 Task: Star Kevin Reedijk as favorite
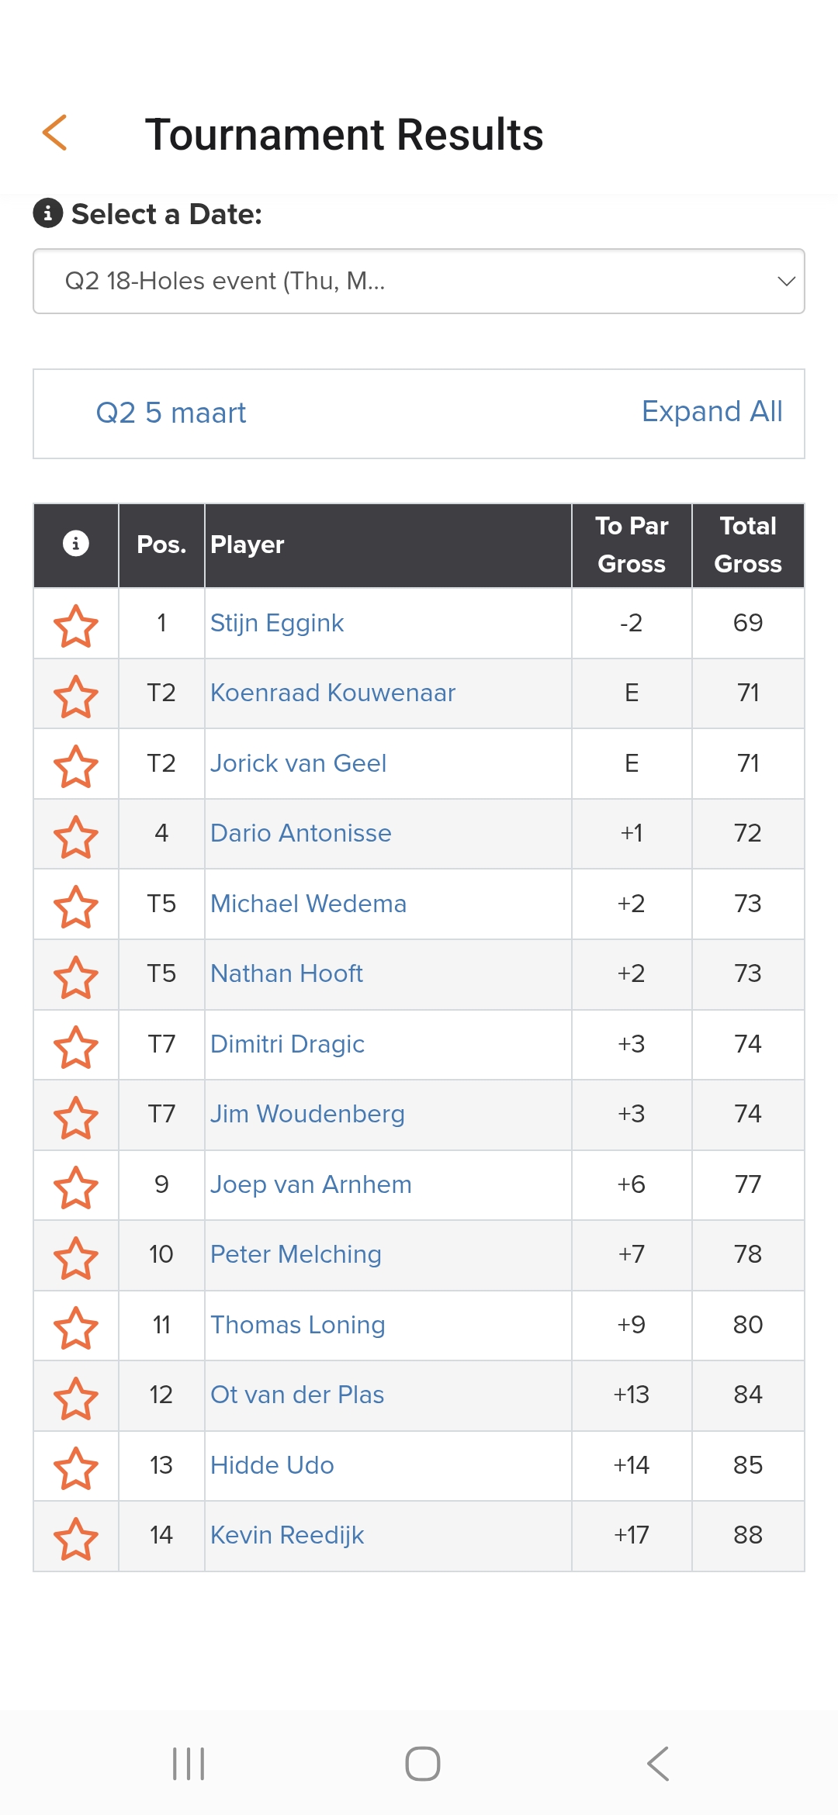(76, 1538)
